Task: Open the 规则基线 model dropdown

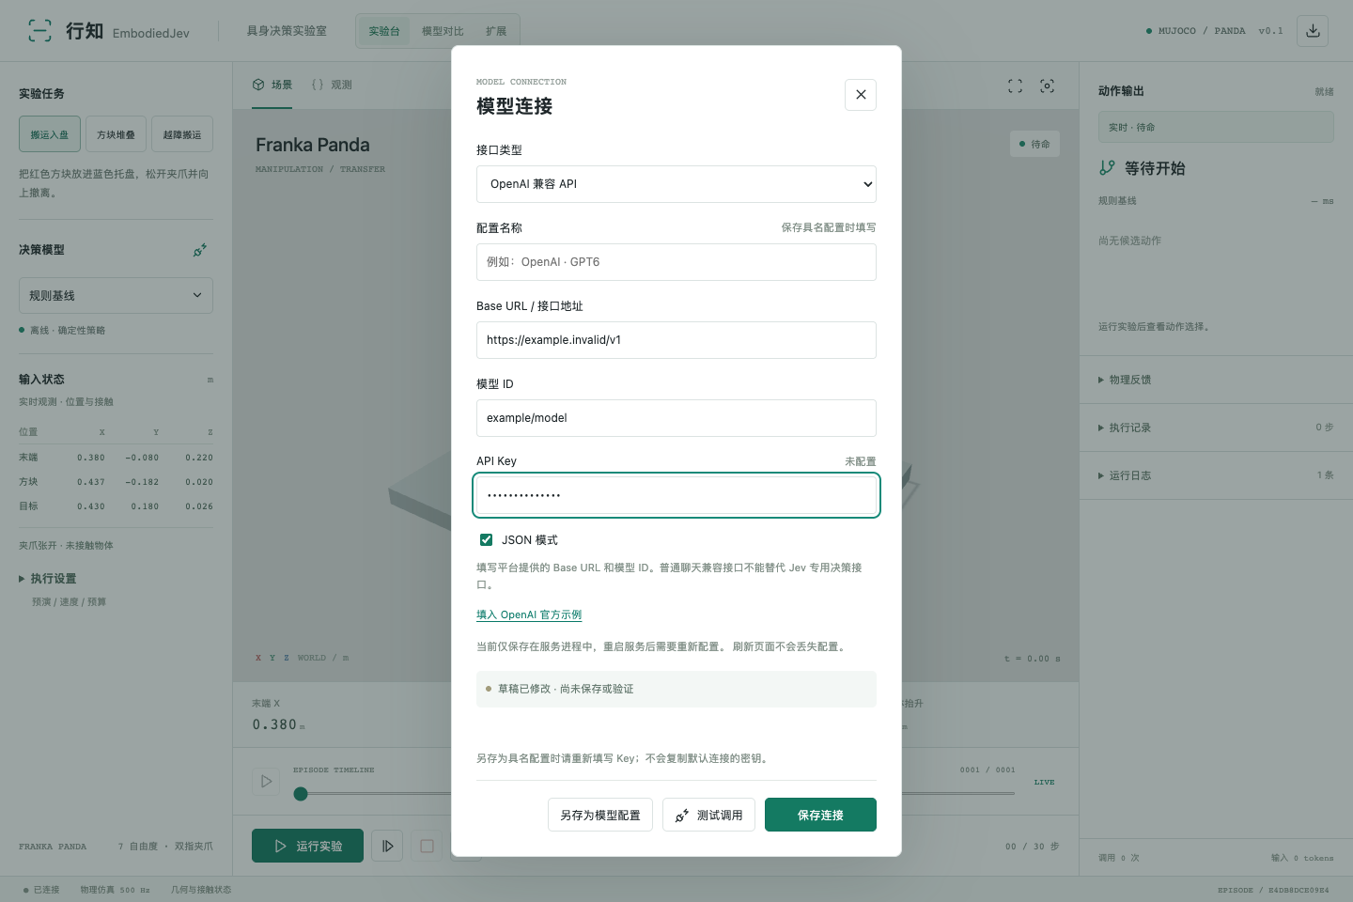Action: click(x=116, y=295)
